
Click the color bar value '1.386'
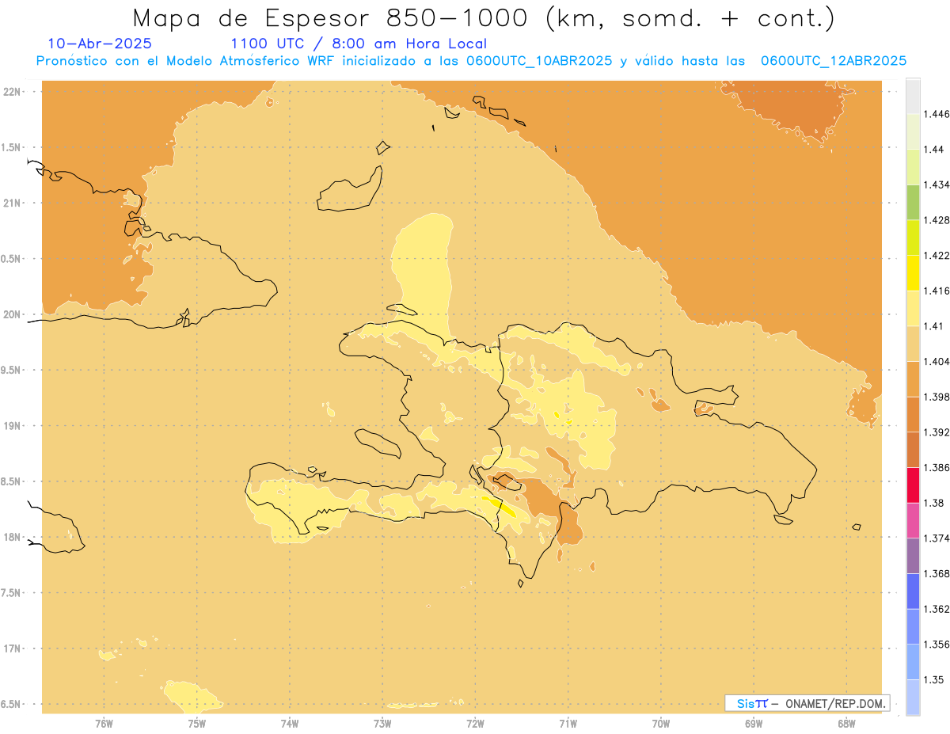coord(937,468)
